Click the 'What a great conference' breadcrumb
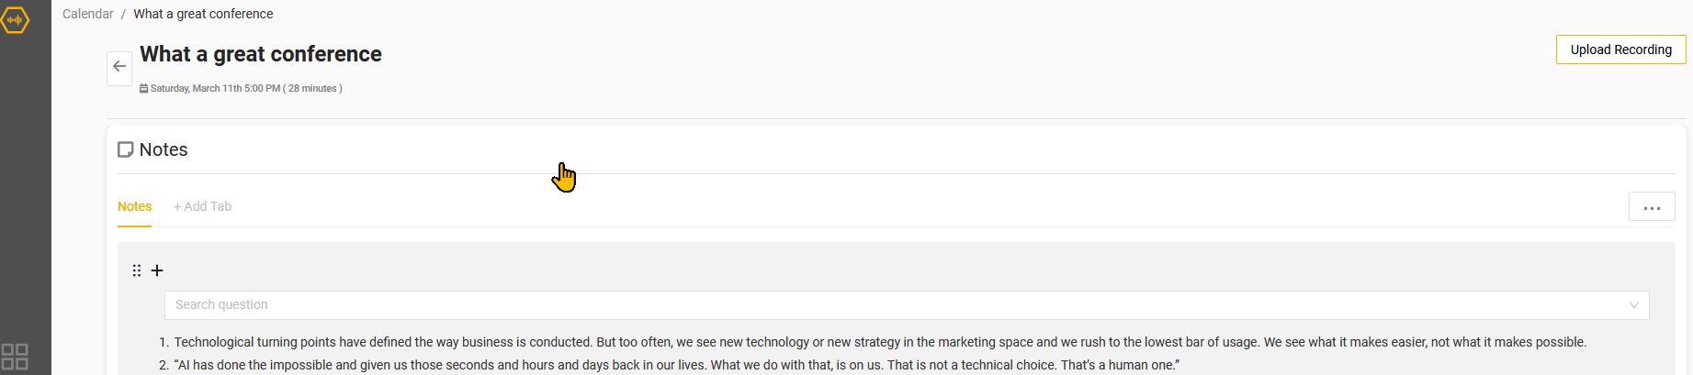 [x=203, y=14]
